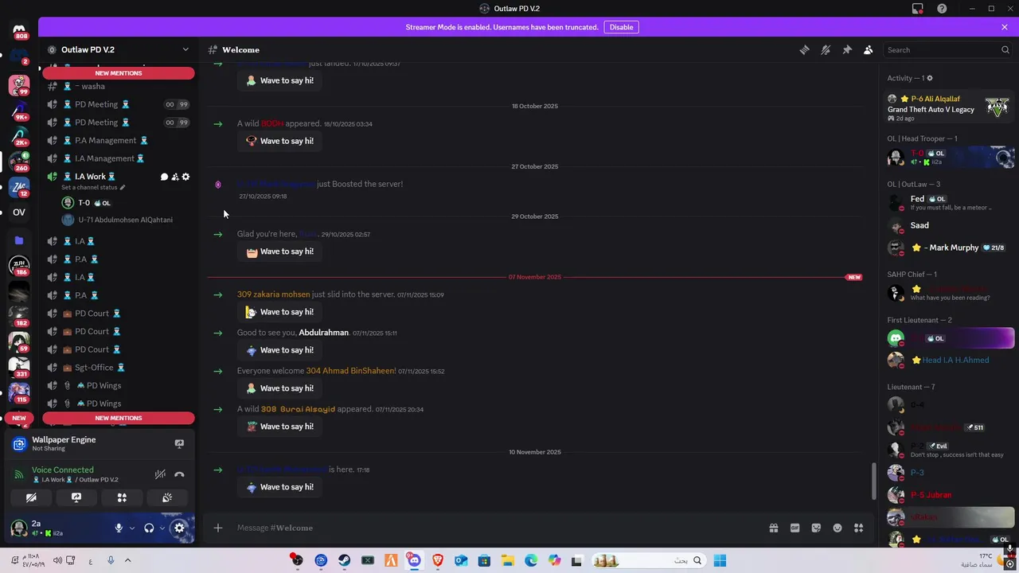Open I.A Work channel settings gear

click(x=186, y=177)
